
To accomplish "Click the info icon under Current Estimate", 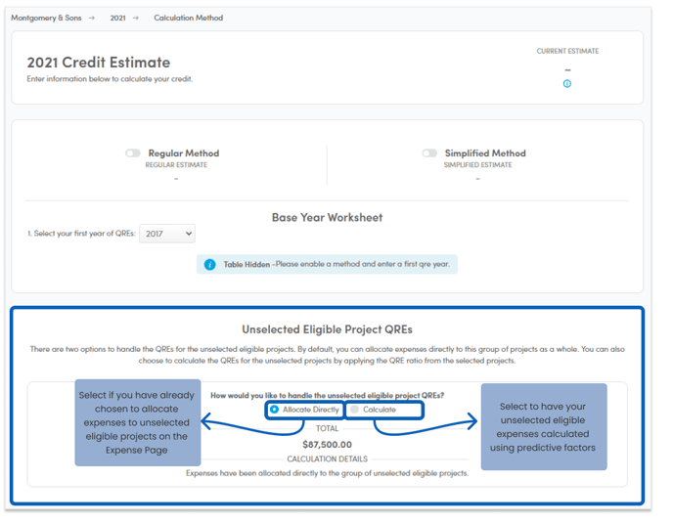I will (x=567, y=84).
